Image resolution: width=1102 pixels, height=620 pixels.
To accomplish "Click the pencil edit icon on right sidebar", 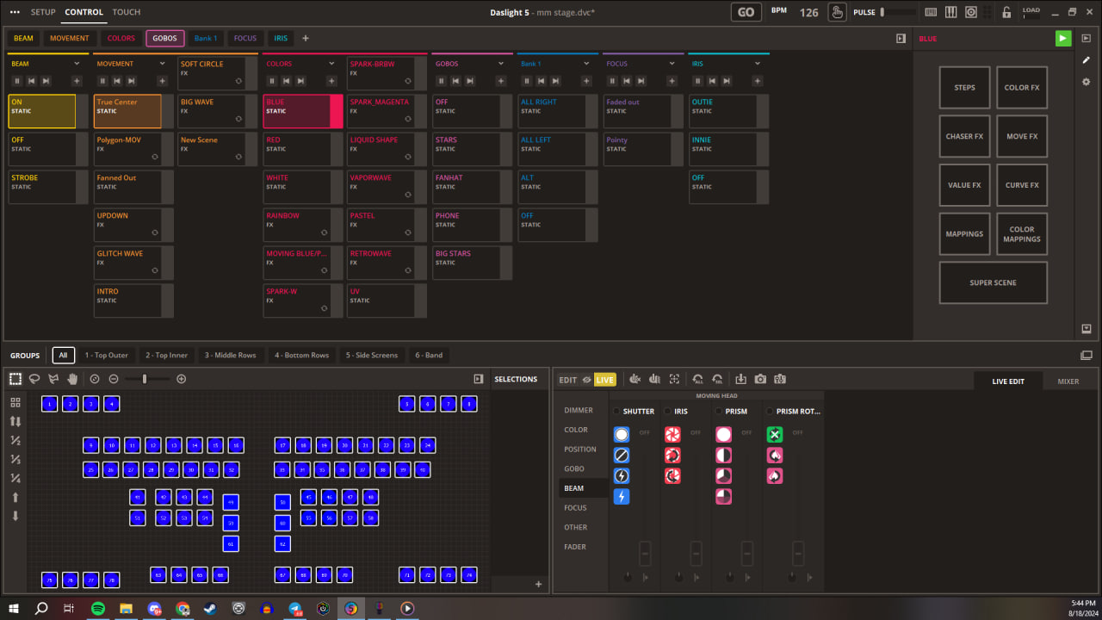I will point(1087,60).
